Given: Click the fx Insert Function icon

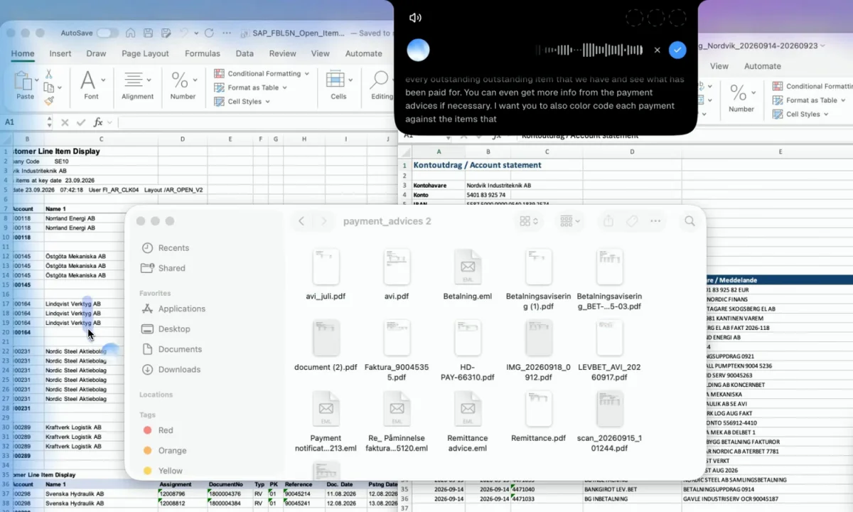Looking at the screenshot, I should (99, 122).
